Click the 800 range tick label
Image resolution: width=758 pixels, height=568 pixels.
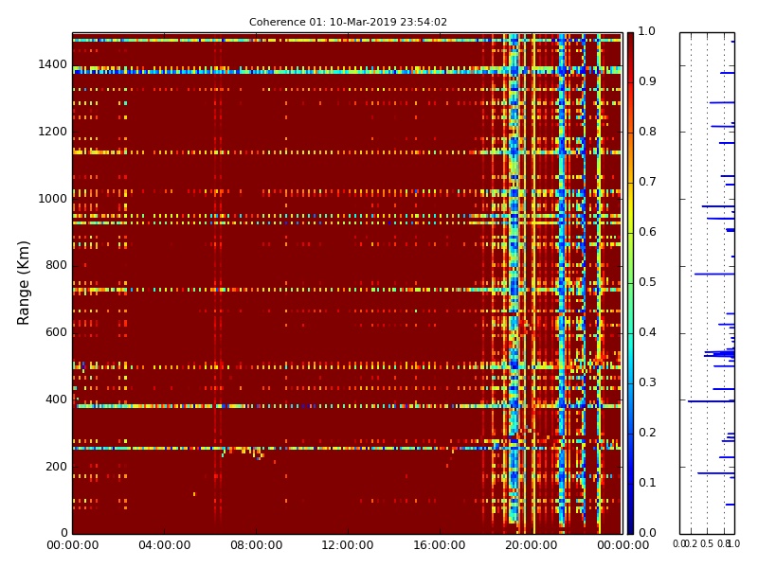(56, 265)
